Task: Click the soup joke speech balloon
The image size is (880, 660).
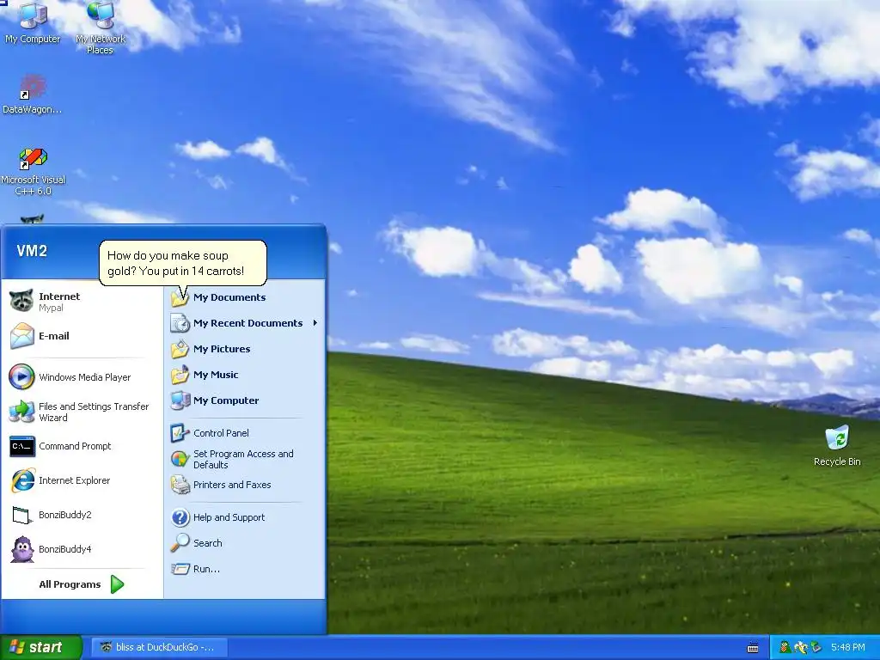Action: point(182,263)
